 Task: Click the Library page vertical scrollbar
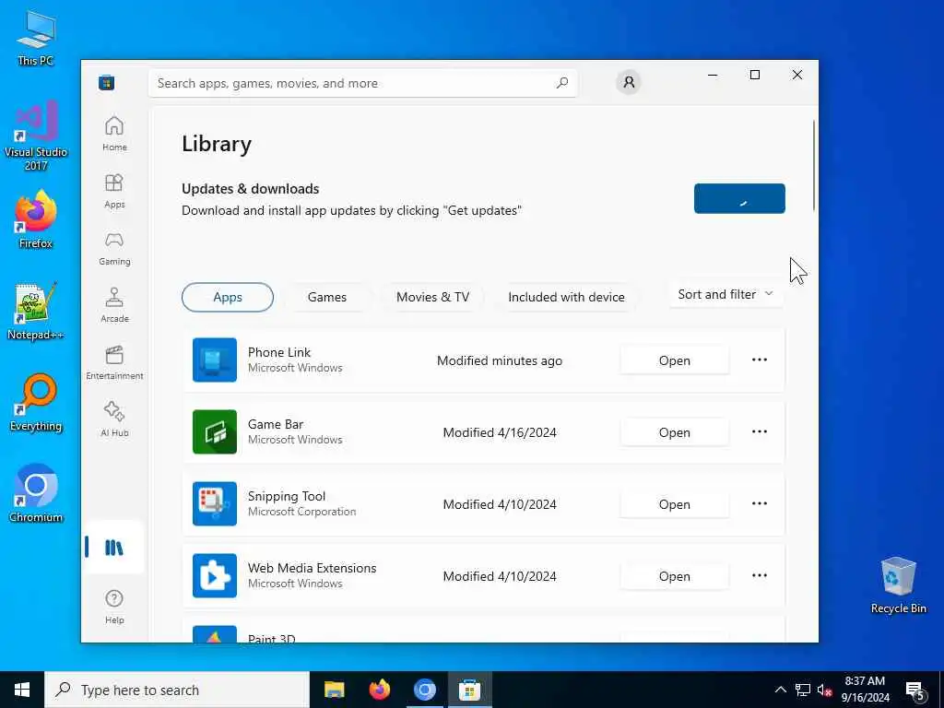[814, 166]
